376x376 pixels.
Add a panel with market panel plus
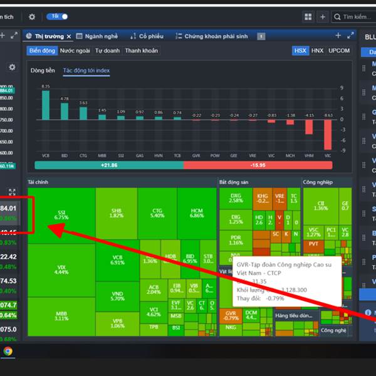(x=338, y=36)
